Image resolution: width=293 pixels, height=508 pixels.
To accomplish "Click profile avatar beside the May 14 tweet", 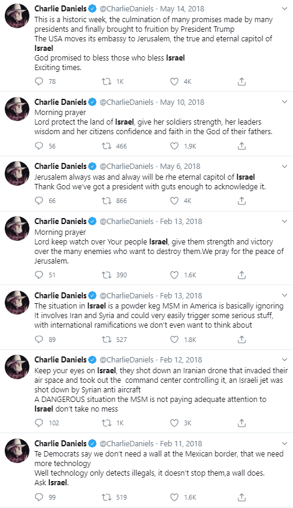I will point(17,16).
